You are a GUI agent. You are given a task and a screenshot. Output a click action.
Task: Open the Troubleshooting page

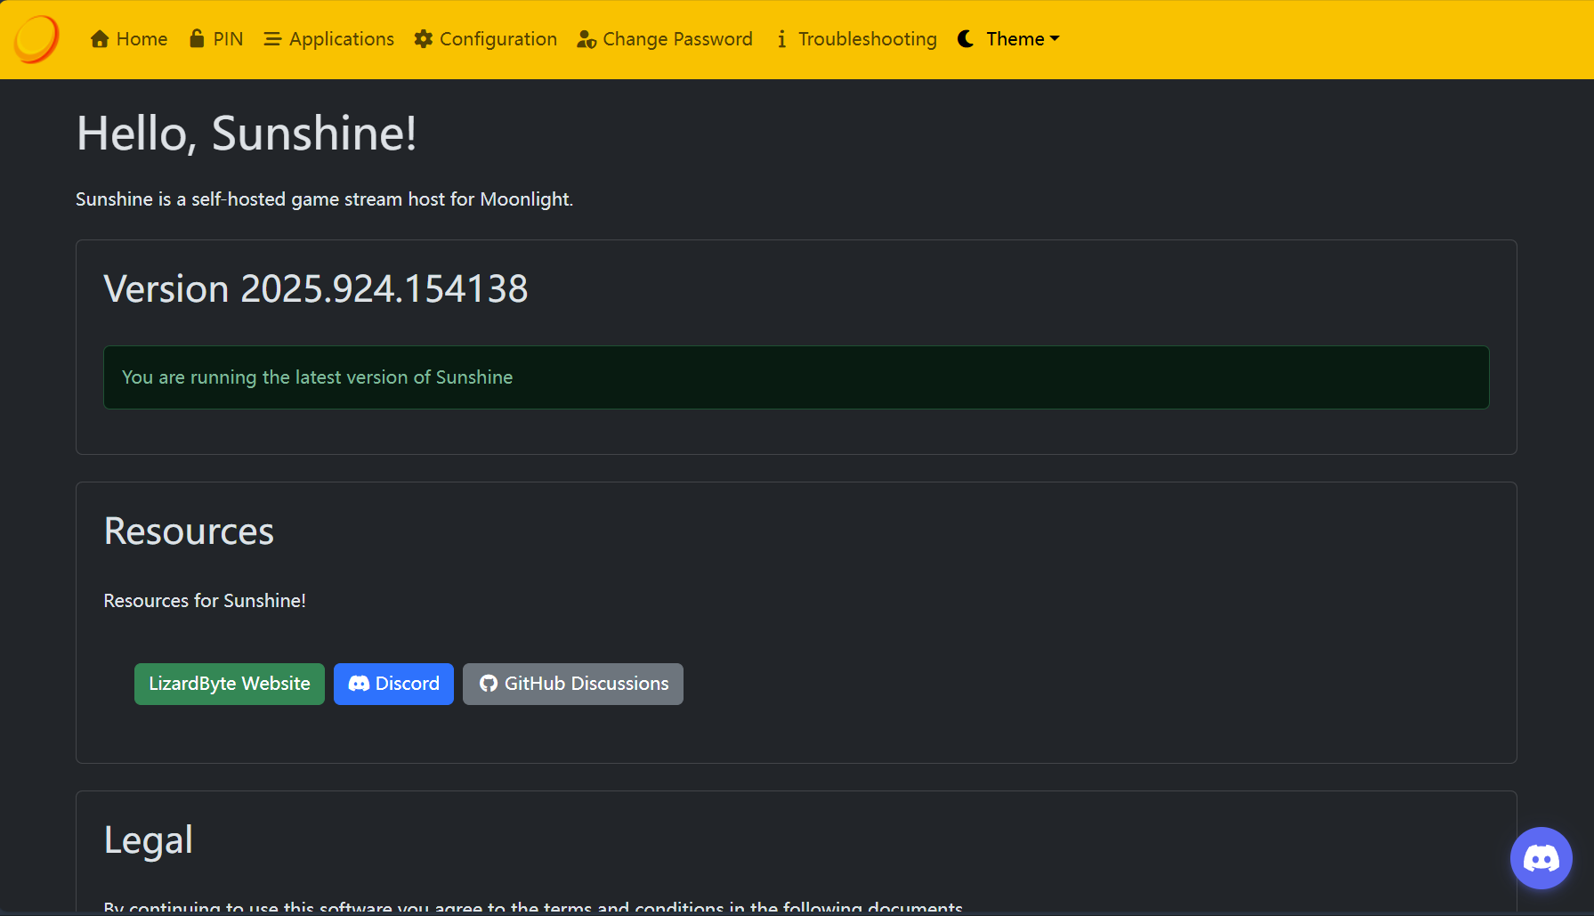[x=867, y=39]
